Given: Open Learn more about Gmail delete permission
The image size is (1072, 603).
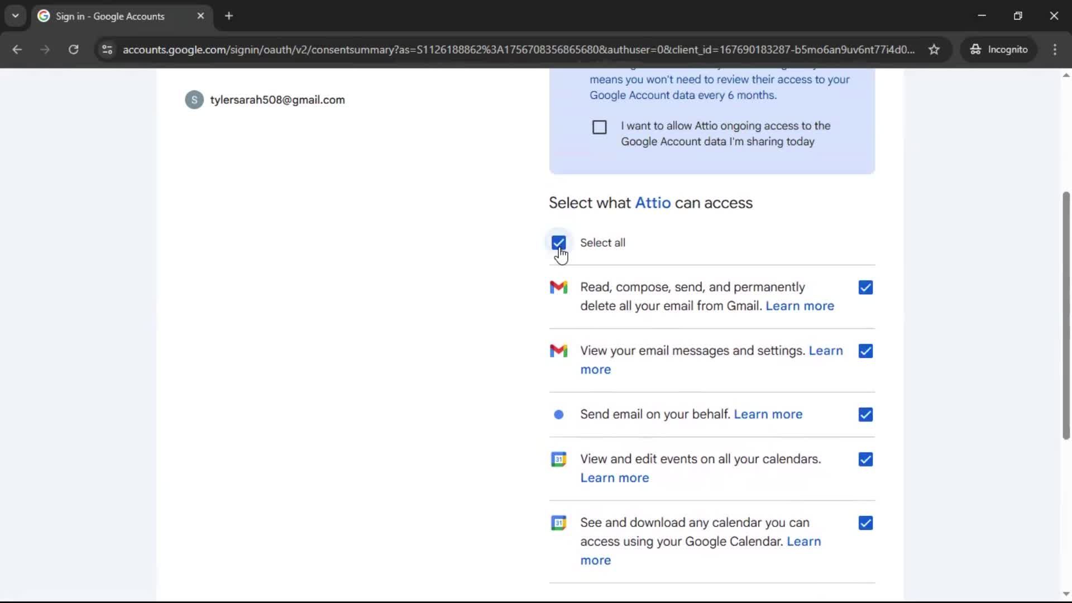Looking at the screenshot, I should click(800, 306).
